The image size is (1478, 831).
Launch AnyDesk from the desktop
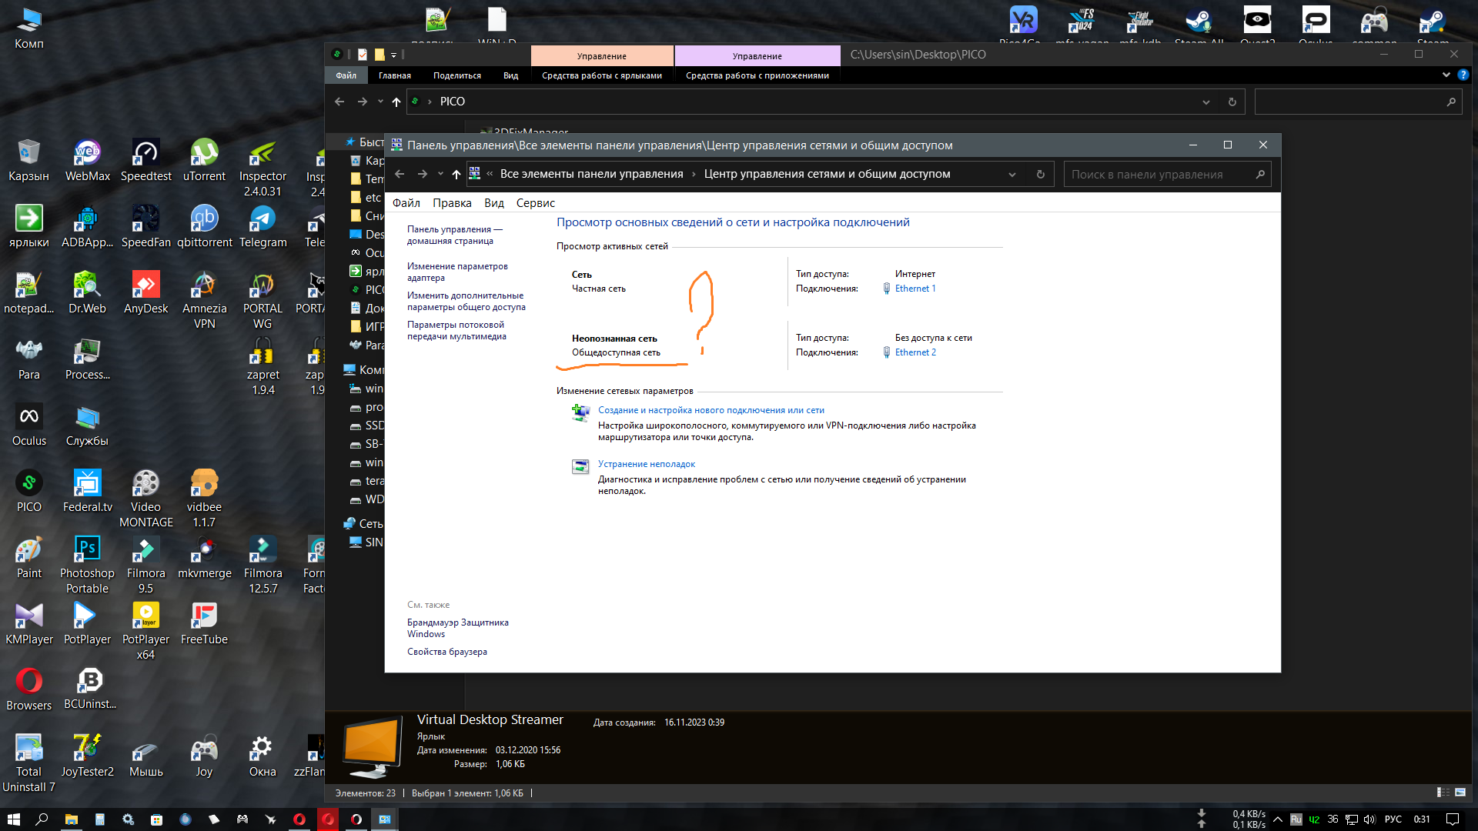click(x=145, y=285)
